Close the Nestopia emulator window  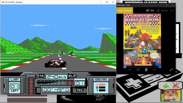113,2
